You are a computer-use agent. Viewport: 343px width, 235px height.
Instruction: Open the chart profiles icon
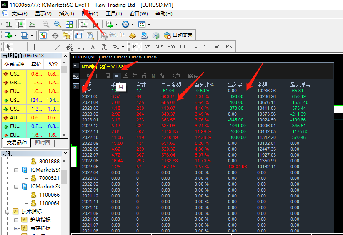click(24, 35)
